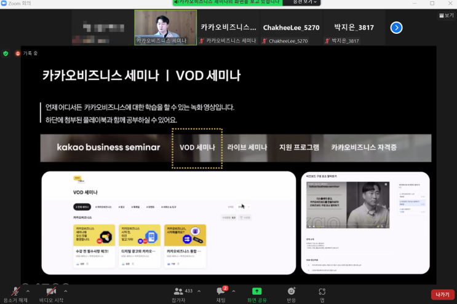Screen dimensions: 457x304
Task: Expand participants options arrow next to 433
Action: pyautogui.click(x=199, y=291)
